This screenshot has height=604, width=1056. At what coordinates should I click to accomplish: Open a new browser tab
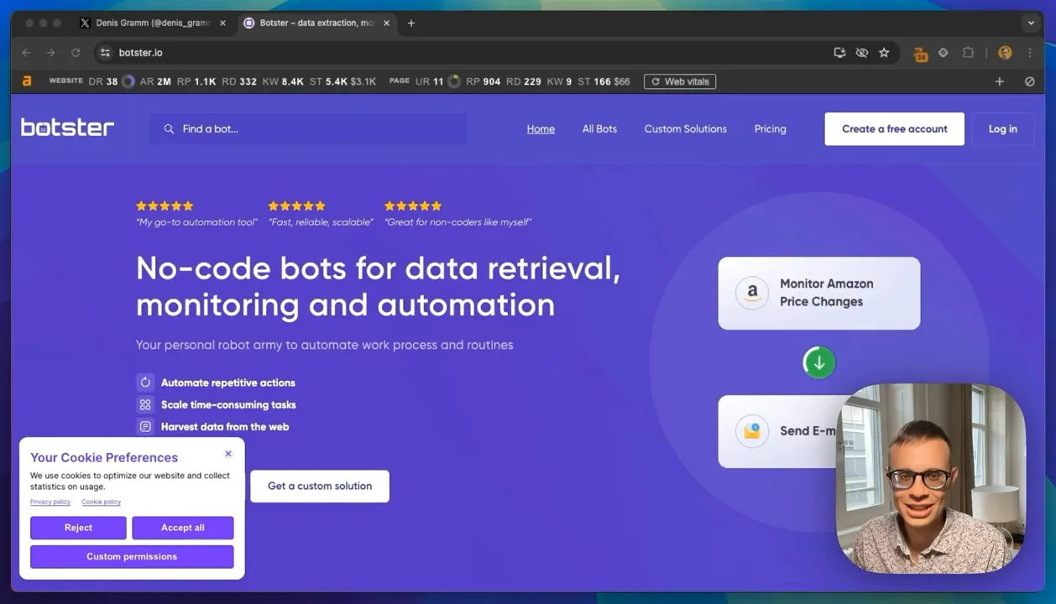[x=411, y=23]
